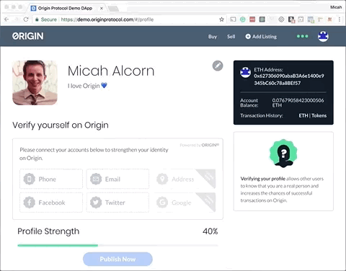Click the wallet avatar icon in ETH card

[x=246, y=72]
